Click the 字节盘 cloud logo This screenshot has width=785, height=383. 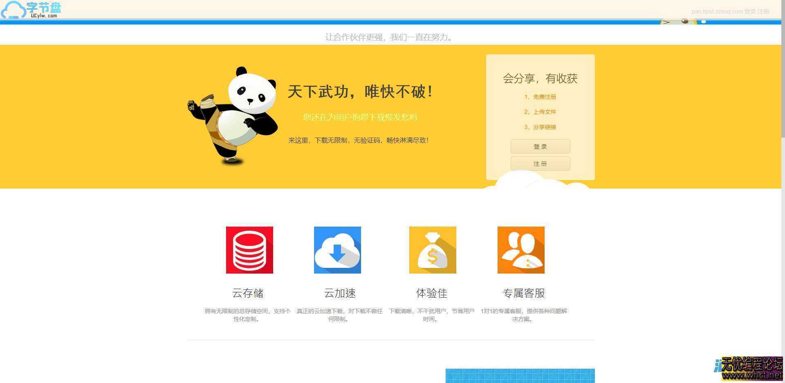29,10
